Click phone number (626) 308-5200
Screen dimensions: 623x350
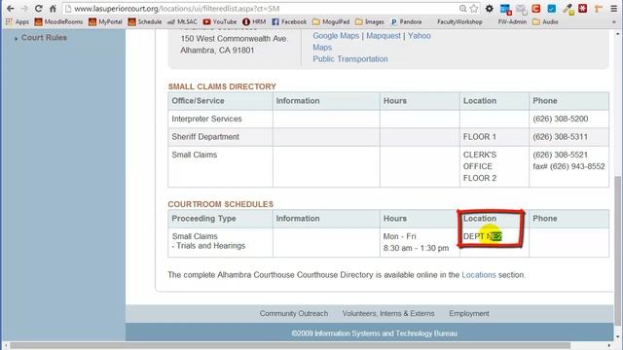click(561, 119)
